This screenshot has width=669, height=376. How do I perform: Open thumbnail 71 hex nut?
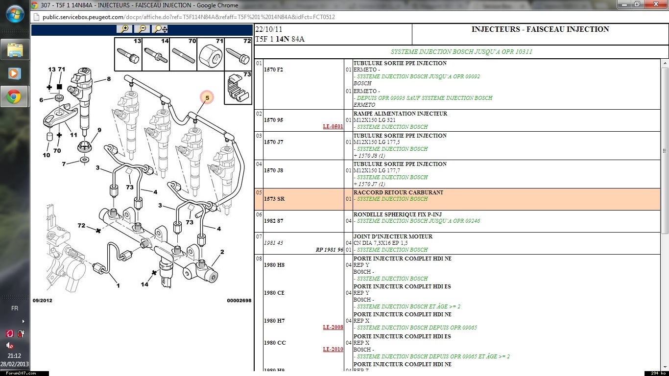coord(211,54)
